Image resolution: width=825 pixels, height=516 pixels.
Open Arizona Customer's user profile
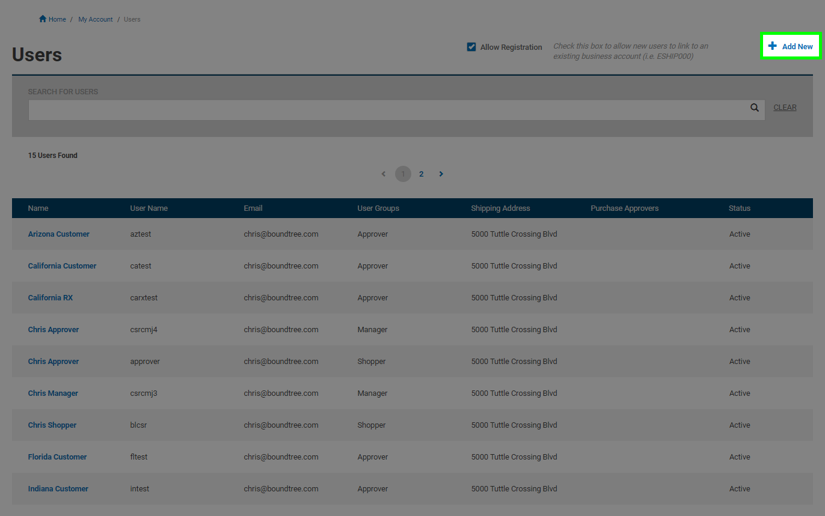click(x=58, y=234)
